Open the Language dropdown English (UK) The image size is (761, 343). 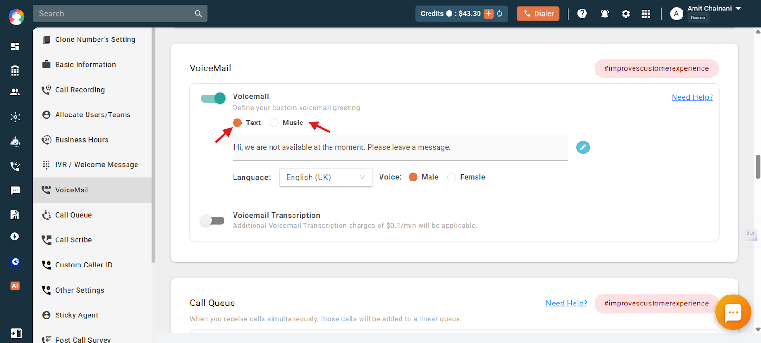(326, 177)
